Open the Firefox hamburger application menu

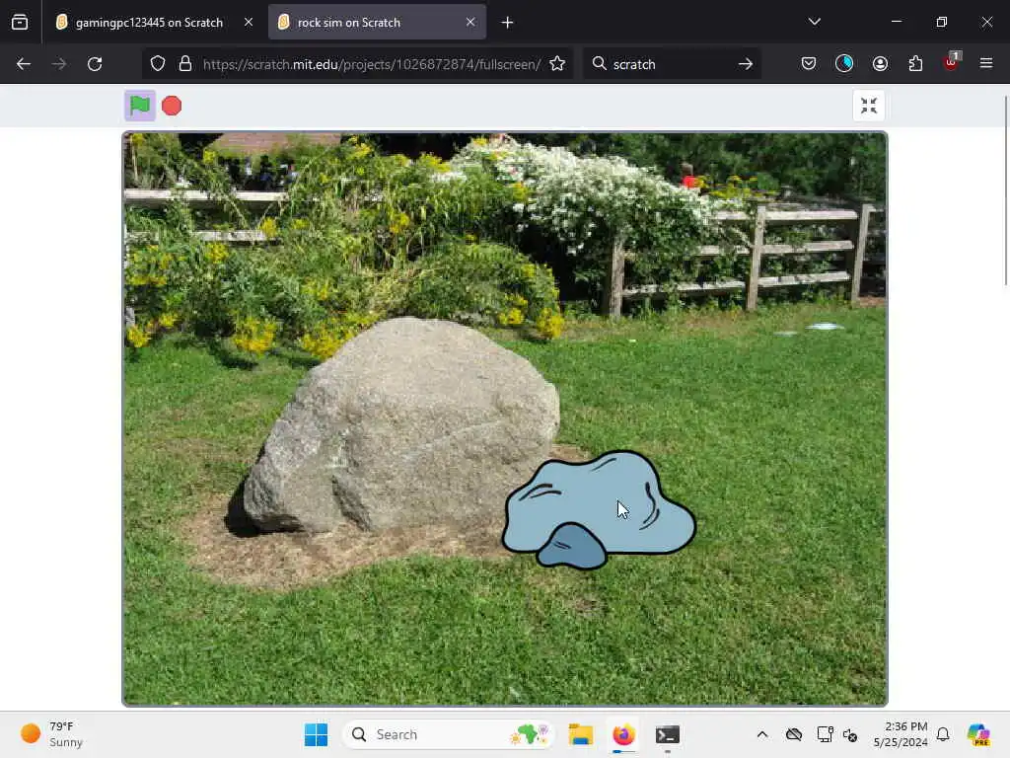click(x=986, y=63)
